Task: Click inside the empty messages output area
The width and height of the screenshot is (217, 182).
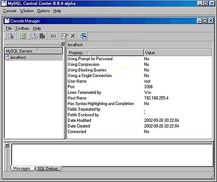Action: click(x=112, y=155)
